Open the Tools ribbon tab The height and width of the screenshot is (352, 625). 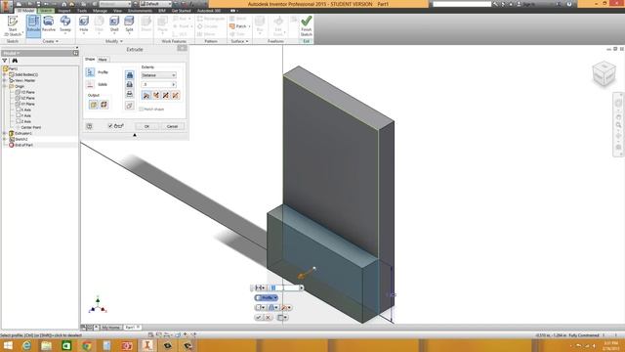point(82,11)
